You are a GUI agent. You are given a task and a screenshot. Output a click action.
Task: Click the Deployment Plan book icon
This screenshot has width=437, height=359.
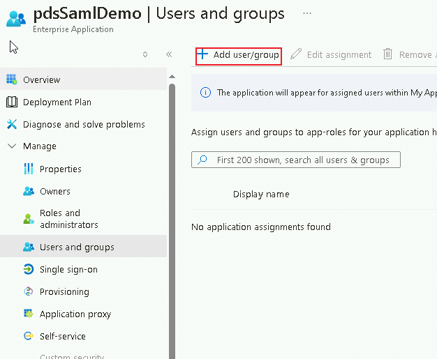tap(12, 102)
